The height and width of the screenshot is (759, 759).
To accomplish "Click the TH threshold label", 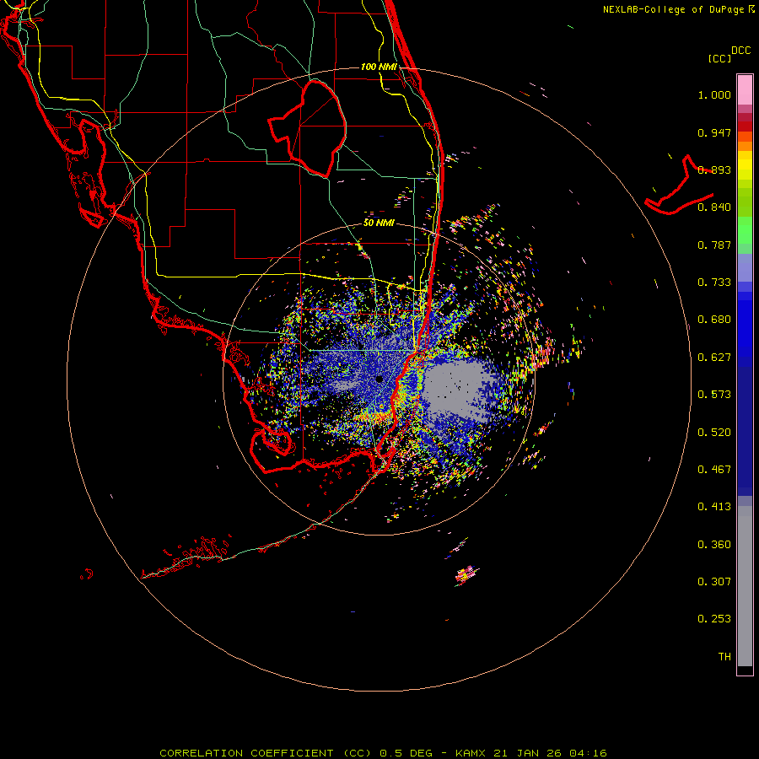I will point(724,657).
